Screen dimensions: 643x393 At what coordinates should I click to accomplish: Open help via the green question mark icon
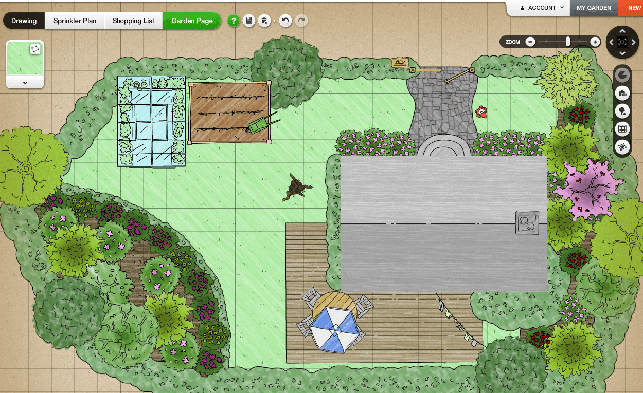pos(234,21)
